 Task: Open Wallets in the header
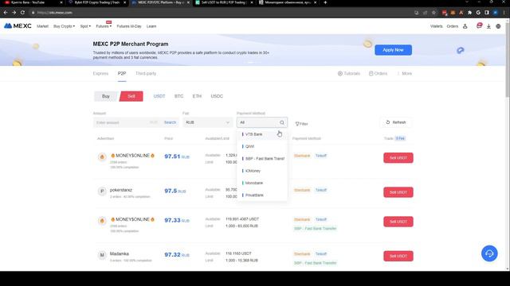[x=436, y=26]
